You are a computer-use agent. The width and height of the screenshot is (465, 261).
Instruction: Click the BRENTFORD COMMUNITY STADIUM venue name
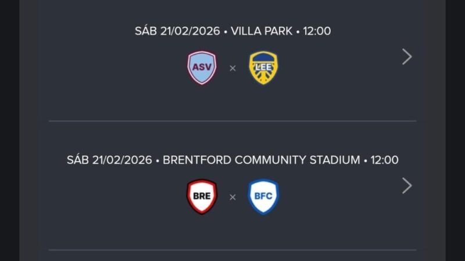click(x=262, y=160)
